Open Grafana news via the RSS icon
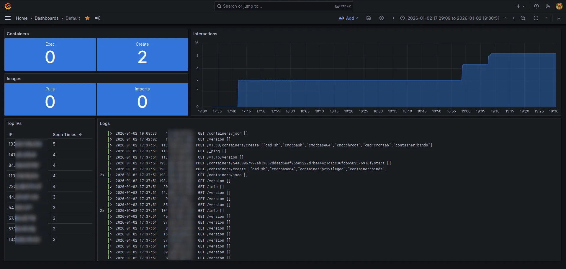Screen dimensions: 566x269 pos(548,6)
